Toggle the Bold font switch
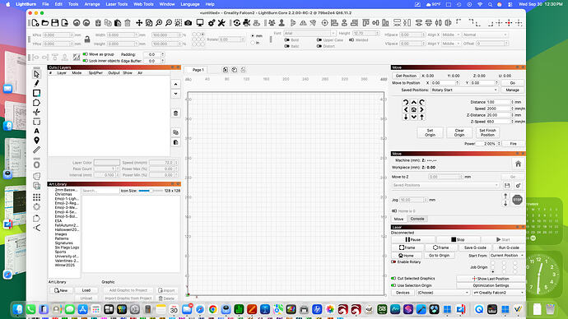 click(x=287, y=40)
